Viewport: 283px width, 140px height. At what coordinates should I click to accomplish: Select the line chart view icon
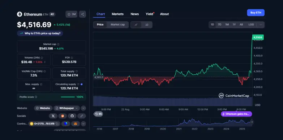136,25
